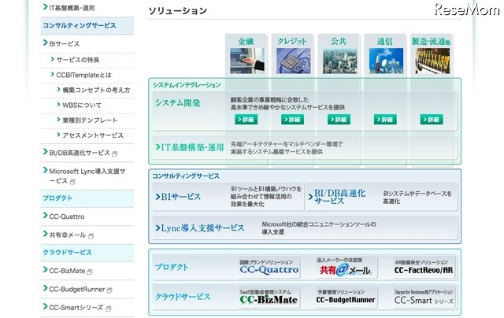The height and width of the screenshot is (318, 504).
Task: Open 構築コンセプトの考え方 sidebar item
Action: point(96,90)
